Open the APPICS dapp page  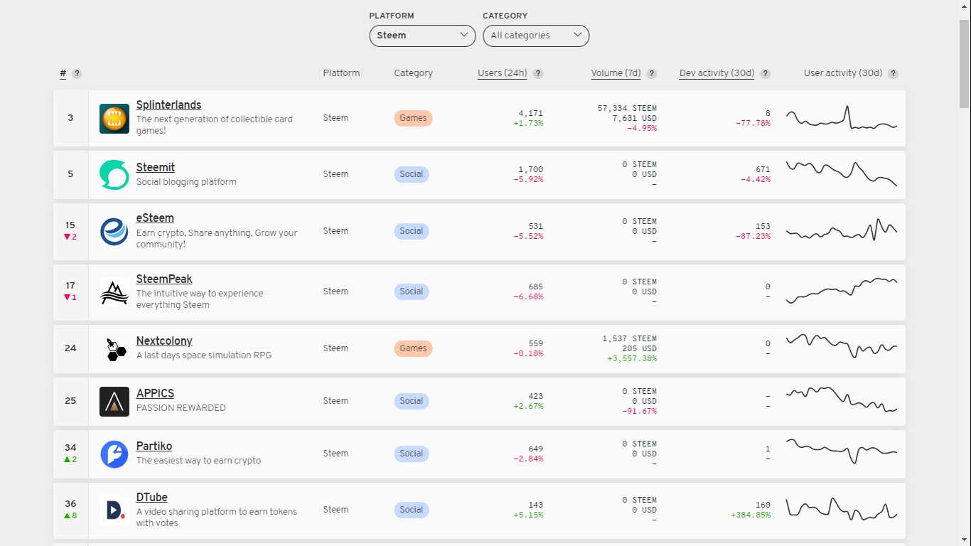[x=155, y=394]
